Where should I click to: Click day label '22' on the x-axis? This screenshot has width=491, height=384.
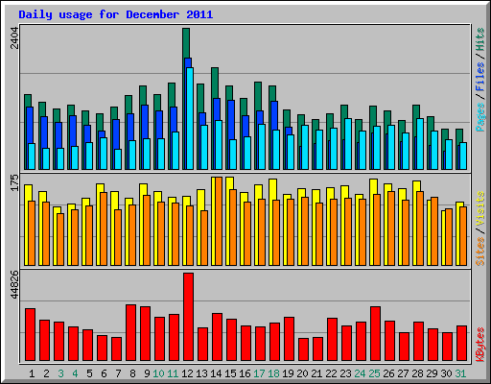[x=331, y=373]
